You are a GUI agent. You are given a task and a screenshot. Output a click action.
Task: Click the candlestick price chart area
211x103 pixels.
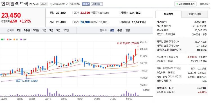pyautogui.click(x=69, y=63)
